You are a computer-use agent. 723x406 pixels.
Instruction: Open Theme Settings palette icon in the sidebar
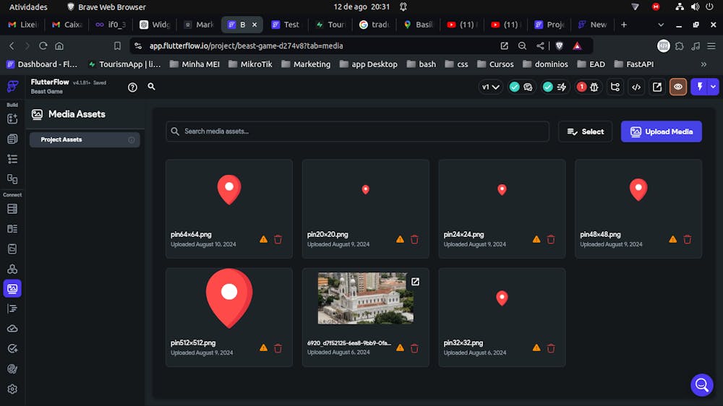(x=12, y=368)
